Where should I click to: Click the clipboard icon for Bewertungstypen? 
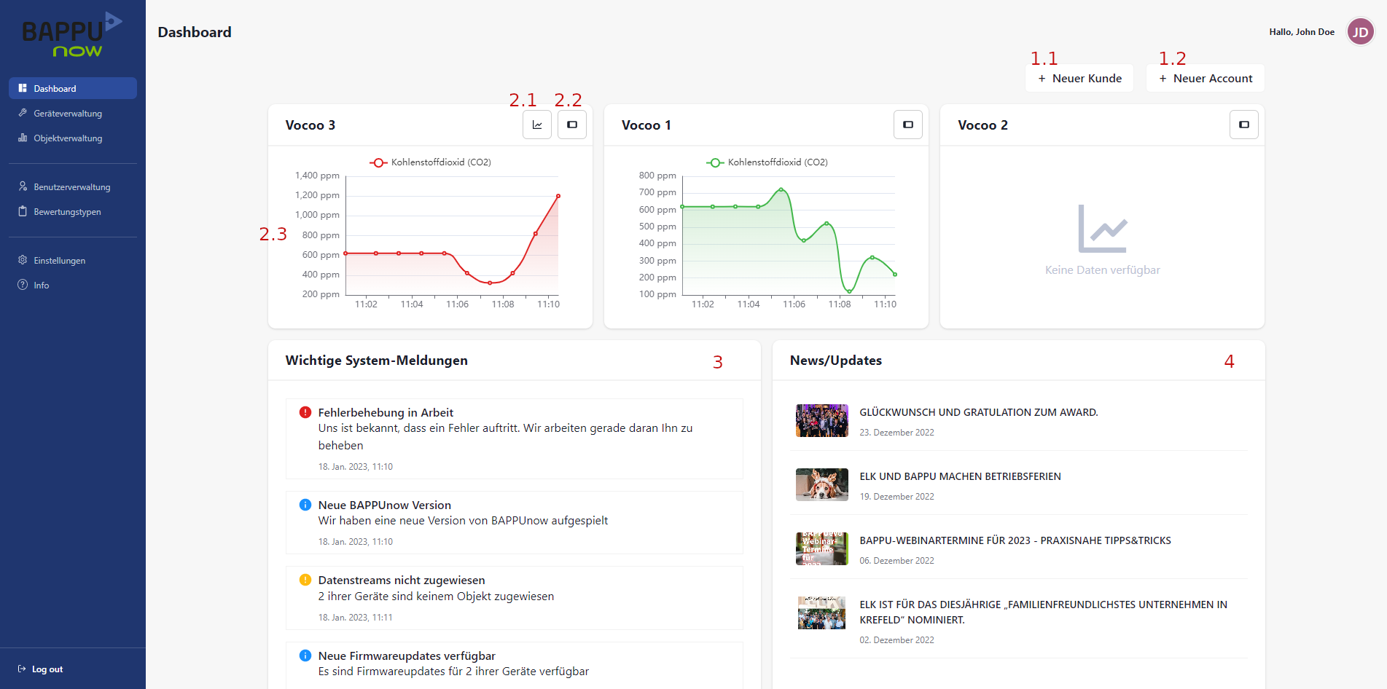click(x=23, y=211)
